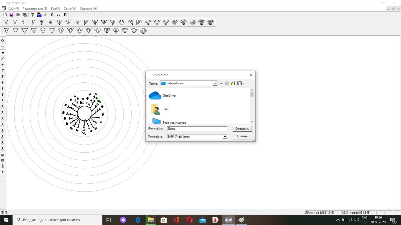Screen dimensions: 401x225
Task: Open File Explorer from the taskbar
Action: click(x=151, y=220)
